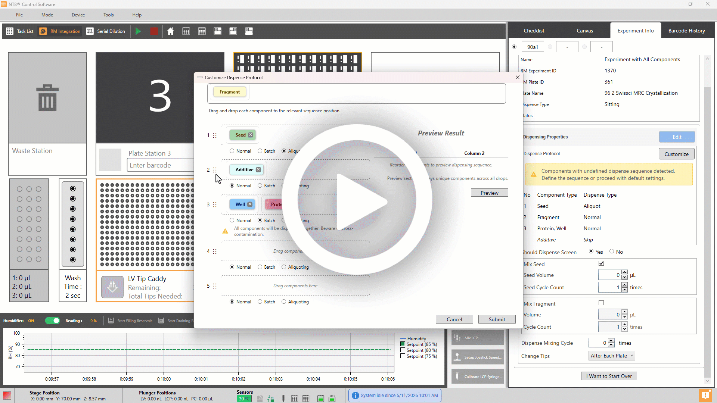Select Batch for sequence row 5

pyautogui.click(x=260, y=302)
